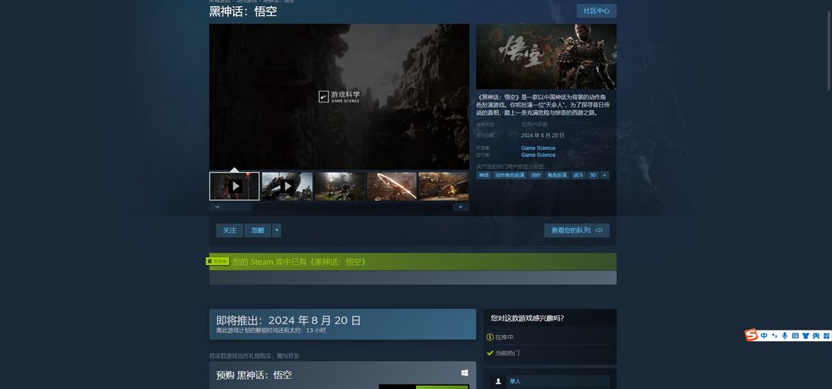The width and height of the screenshot is (832, 389).
Task: Click the plus button to add tags
Action: tap(605, 175)
